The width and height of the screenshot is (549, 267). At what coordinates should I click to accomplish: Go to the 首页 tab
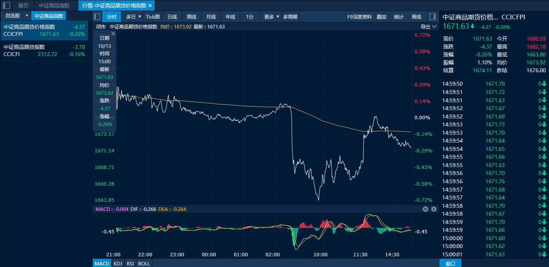(x=23, y=6)
